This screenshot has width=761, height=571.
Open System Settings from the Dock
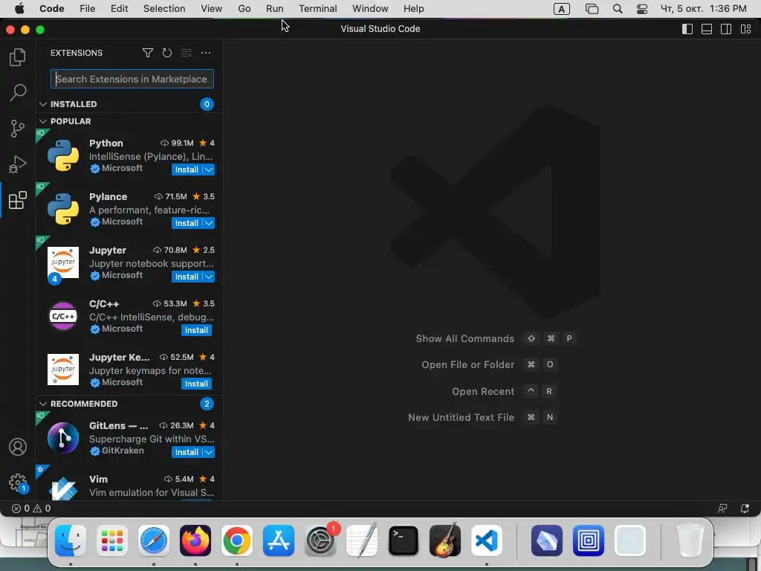pos(320,541)
